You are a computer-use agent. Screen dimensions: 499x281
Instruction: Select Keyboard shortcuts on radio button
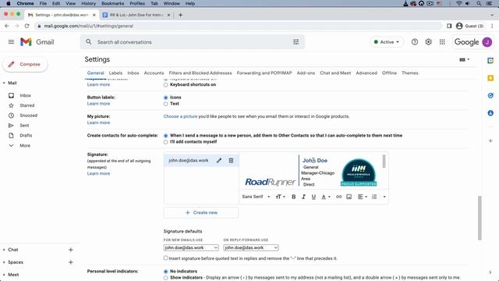pos(165,85)
